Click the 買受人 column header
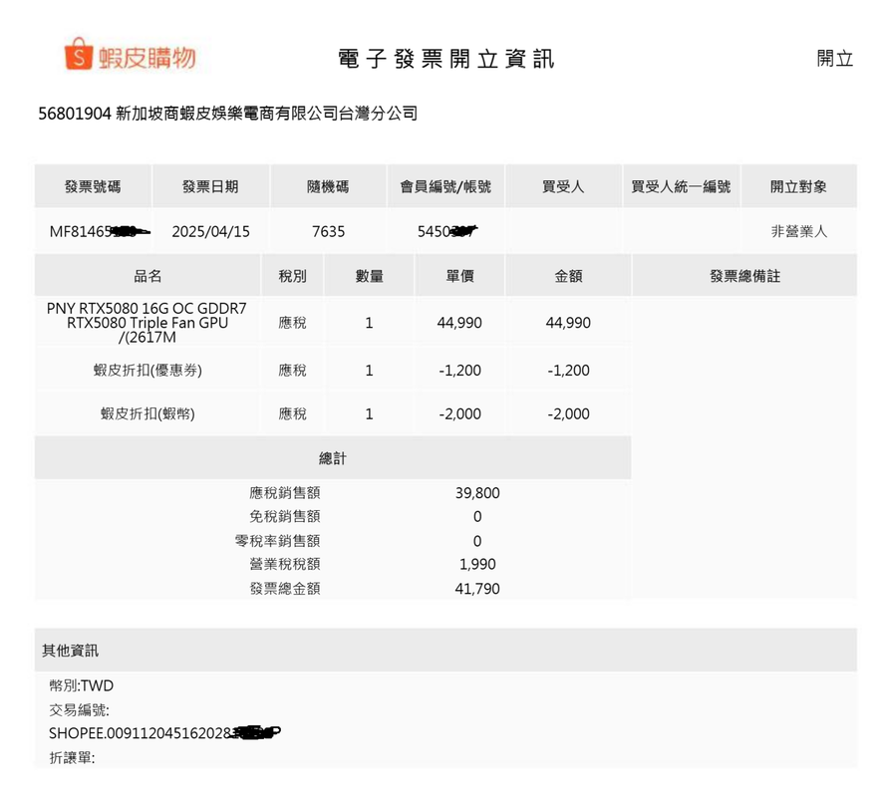The image size is (883, 797). click(x=564, y=187)
